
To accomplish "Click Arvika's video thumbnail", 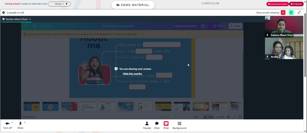I will click(284, 48).
